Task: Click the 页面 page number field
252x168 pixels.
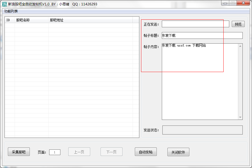Action: pyautogui.click(x=55, y=152)
